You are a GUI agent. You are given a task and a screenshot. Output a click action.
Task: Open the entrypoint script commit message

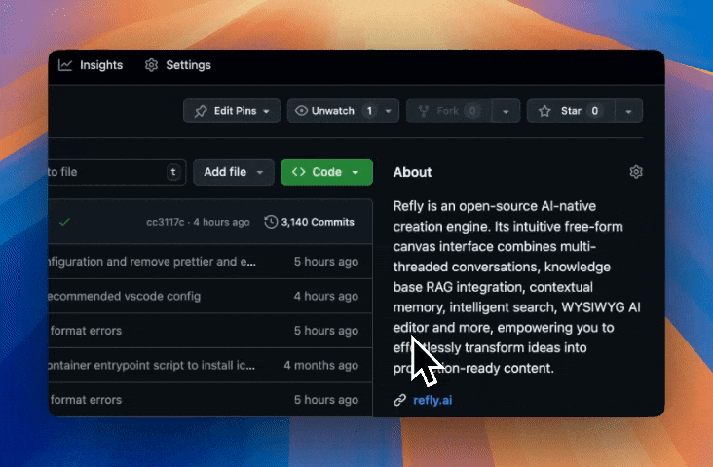click(151, 365)
